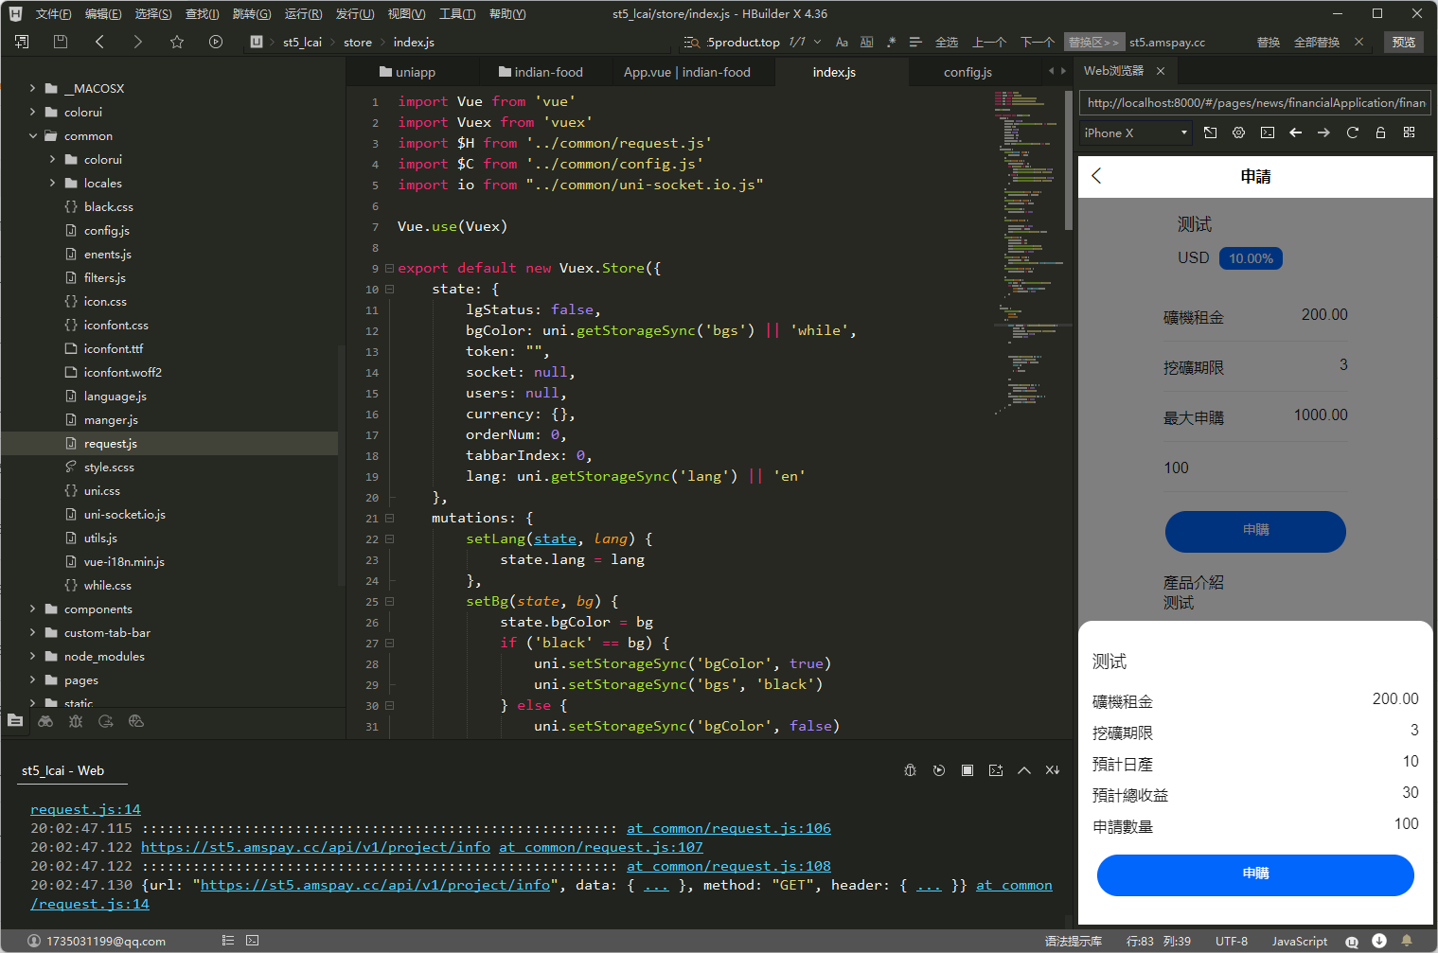Screen dimensions: 1438x953
Task: Toggle case-sensitive Aa search option
Action: [842, 43]
